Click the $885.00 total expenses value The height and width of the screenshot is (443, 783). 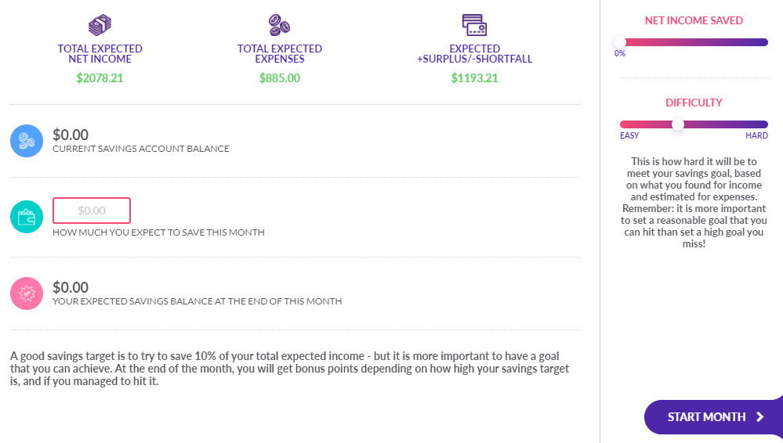click(280, 78)
